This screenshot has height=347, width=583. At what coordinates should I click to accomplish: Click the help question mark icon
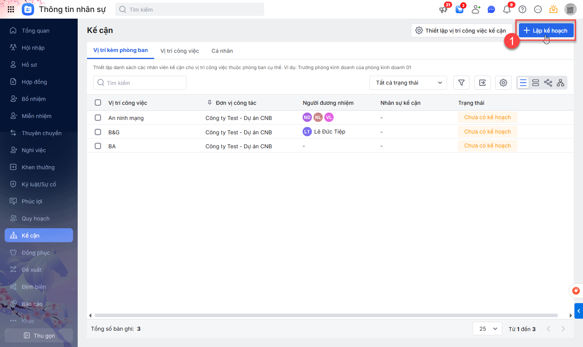(522, 9)
